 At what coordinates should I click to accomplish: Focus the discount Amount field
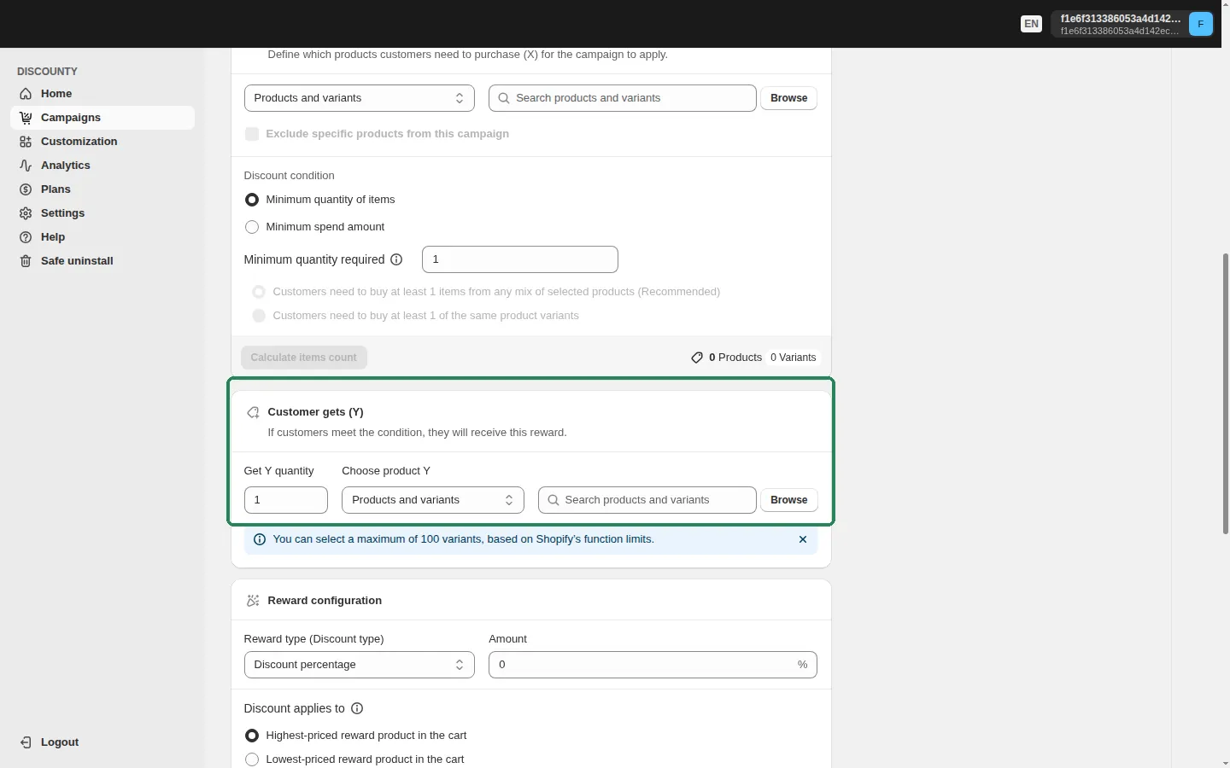[x=653, y=665]
